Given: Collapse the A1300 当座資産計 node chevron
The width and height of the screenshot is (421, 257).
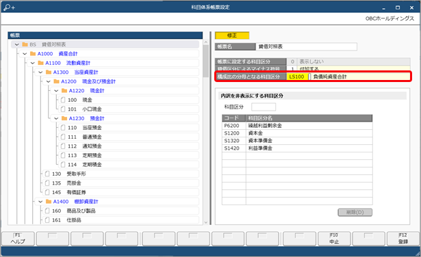Looking at the screenshot, I should [40, 72].
